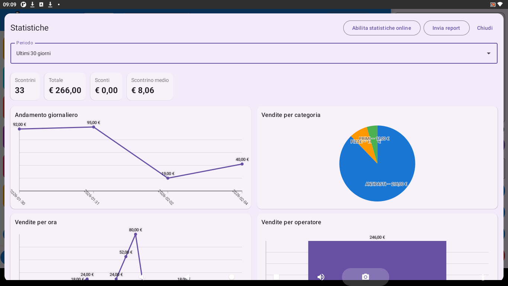Tap the Wi-Fi signal icon in the status bar
Screen dimensions: 508x286
coord(500,4)
